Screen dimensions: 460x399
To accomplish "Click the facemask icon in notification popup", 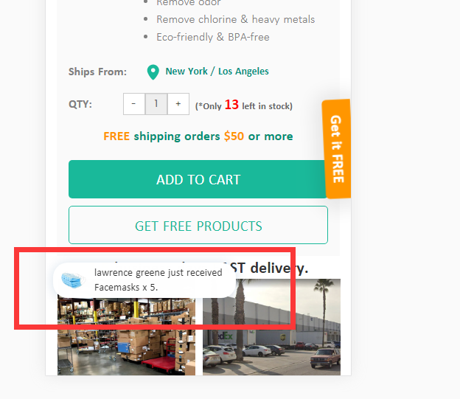I will [72, 280].
